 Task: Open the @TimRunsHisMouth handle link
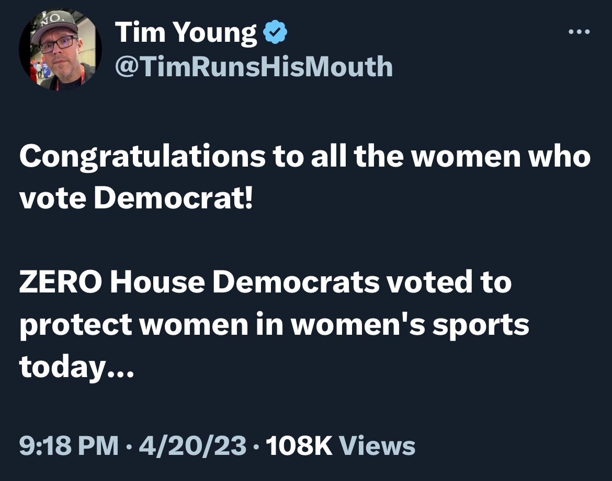click(254, 66)
